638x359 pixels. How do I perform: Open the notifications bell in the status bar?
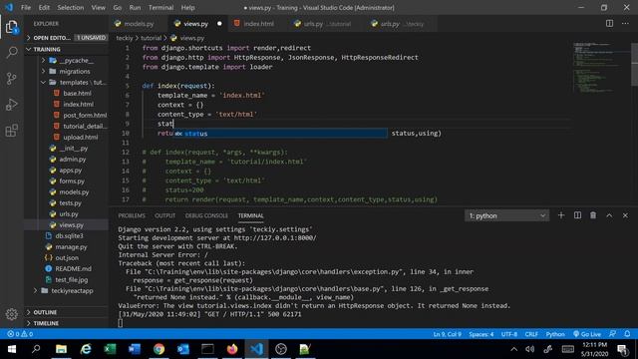[627, 334]
